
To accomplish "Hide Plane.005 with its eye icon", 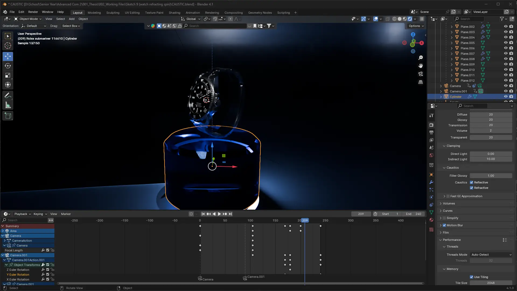I will coord(506,43).
